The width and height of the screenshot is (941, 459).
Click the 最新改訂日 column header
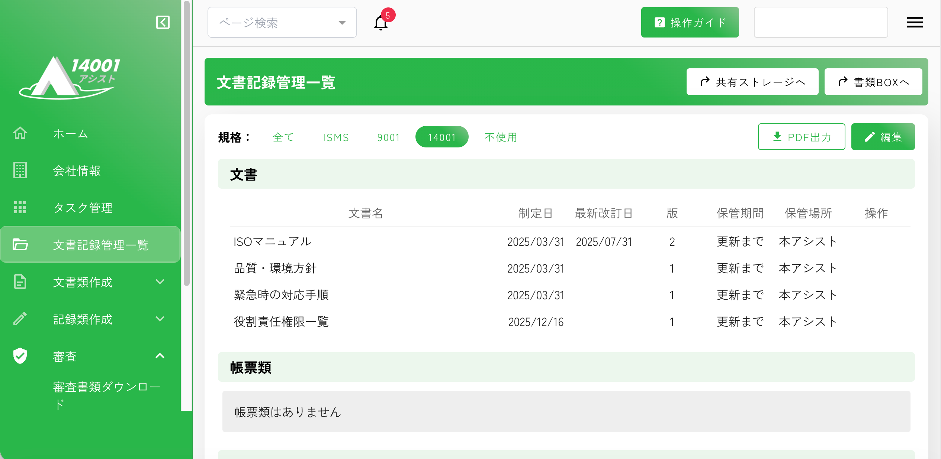(x=604, y=213)
